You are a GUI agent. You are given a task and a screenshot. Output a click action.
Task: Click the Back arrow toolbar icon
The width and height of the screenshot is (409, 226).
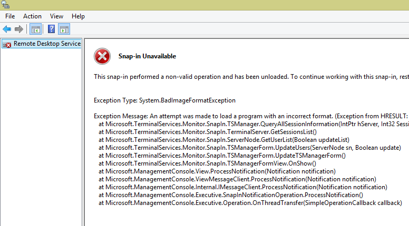click(7, 29)
